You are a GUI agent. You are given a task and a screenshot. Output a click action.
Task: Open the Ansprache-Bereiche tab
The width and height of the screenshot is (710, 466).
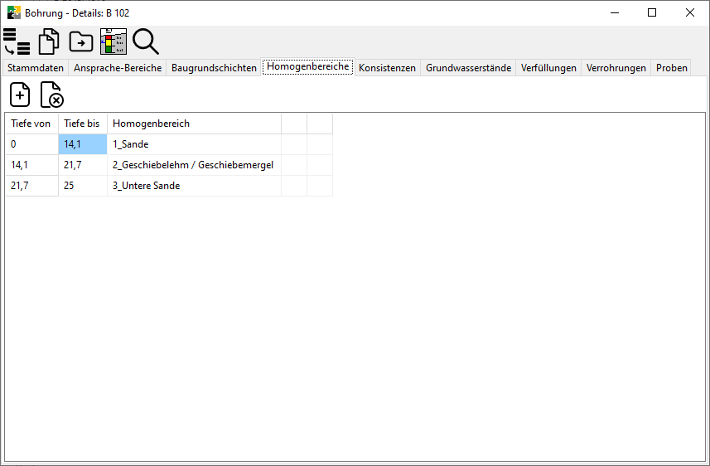click(x=118, y=68)
